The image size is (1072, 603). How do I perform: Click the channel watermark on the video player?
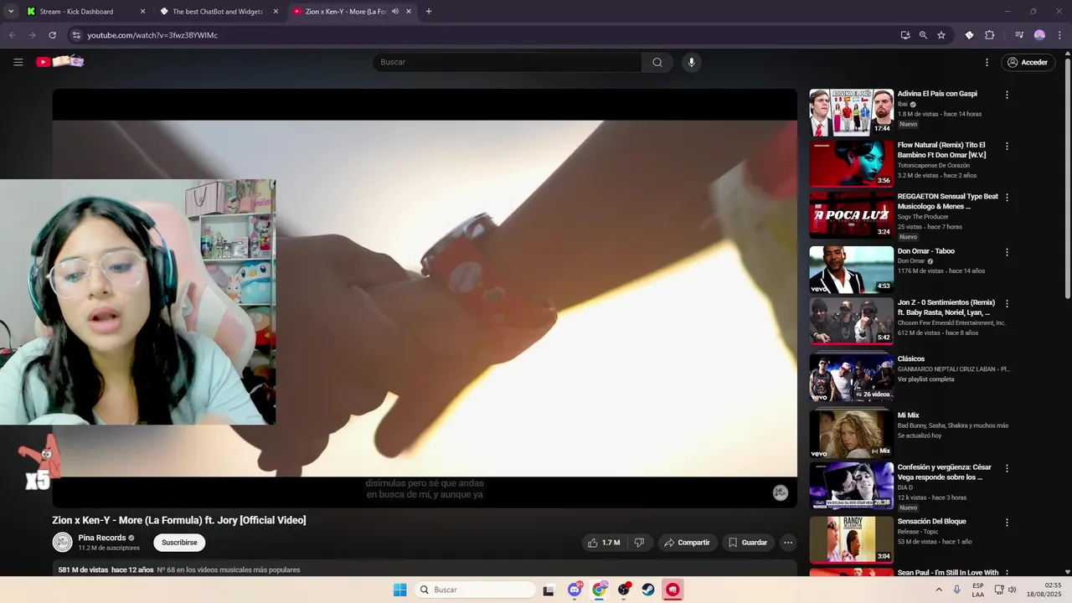point(781,492)
